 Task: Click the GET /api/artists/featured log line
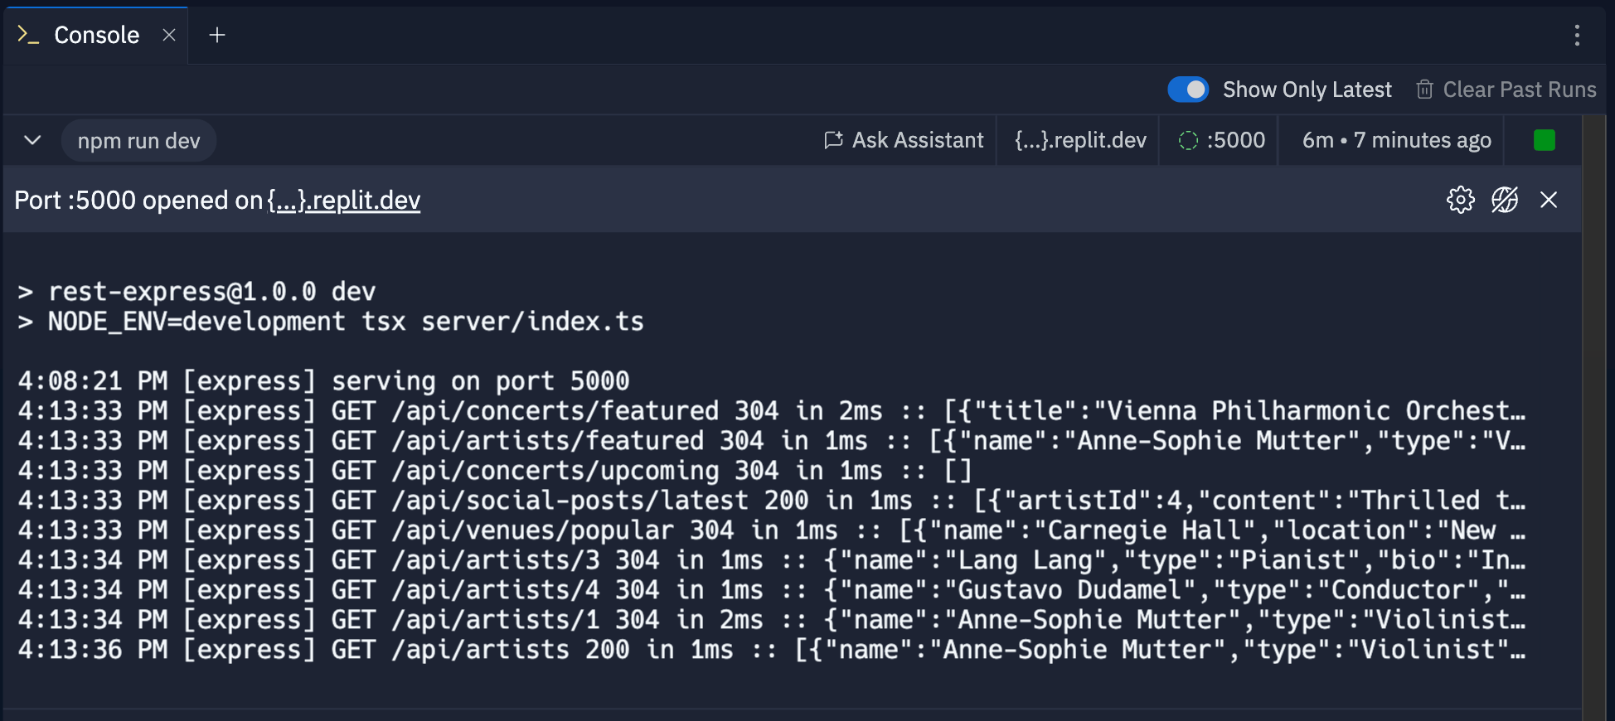(771, 441)
